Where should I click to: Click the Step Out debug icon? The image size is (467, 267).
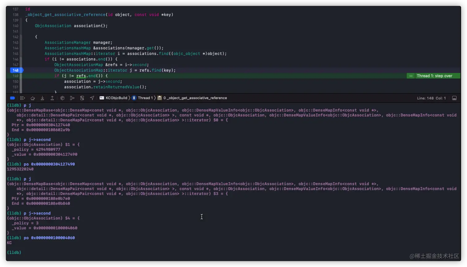point(52,98)
